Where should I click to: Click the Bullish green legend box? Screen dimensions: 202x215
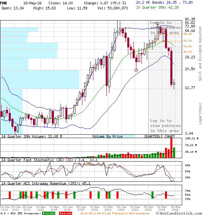point(48,213)
